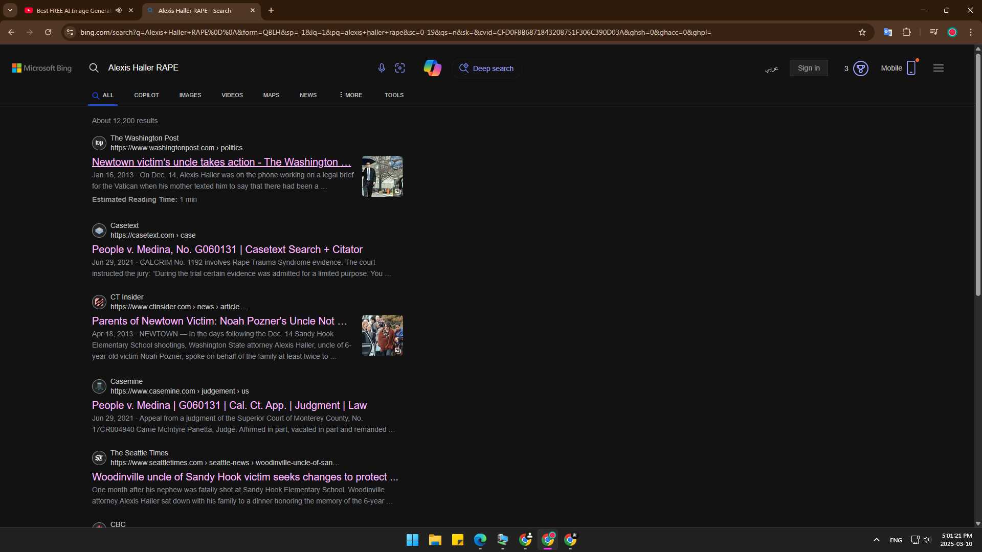Viewport: 982px width, 552px height.
Task: Open the Newtown victim's uncle Washington Post result
Action: [x=221, y=162]
